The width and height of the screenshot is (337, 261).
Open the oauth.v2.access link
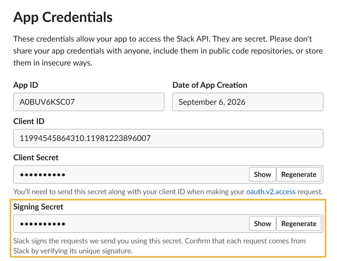[271, 192]
